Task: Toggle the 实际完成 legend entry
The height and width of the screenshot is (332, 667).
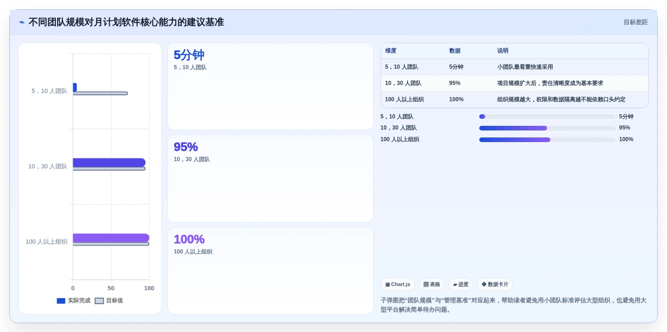Action: (73, 300)
